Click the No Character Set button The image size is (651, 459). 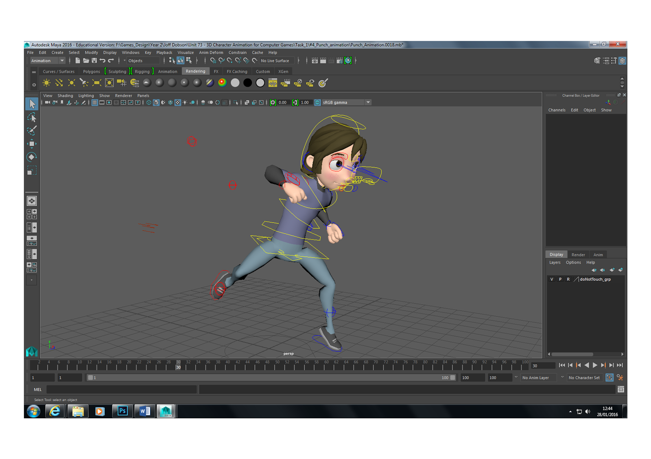coord(585,378)
